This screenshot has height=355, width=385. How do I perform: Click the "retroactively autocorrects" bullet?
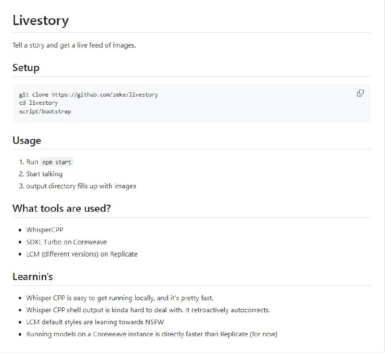[x=148, y=310]
